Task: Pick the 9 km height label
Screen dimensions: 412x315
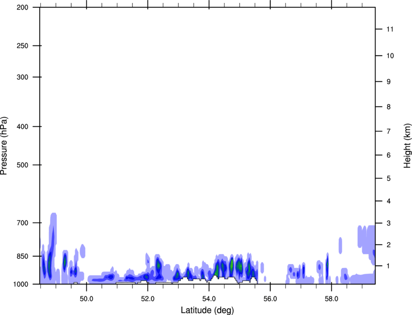Action: pyautogui.click(x=388, y=82)
